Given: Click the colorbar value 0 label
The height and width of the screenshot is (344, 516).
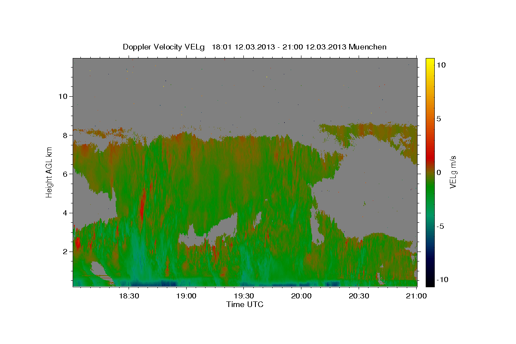Looking at the screenshot, I should [439, 172].
